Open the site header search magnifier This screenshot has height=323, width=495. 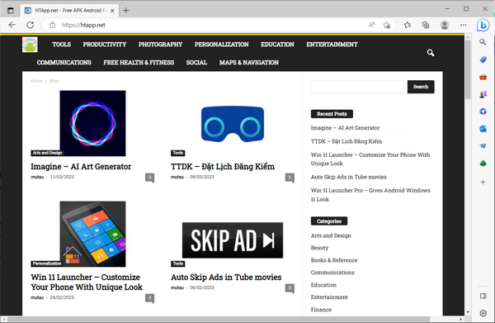[431, 53]
